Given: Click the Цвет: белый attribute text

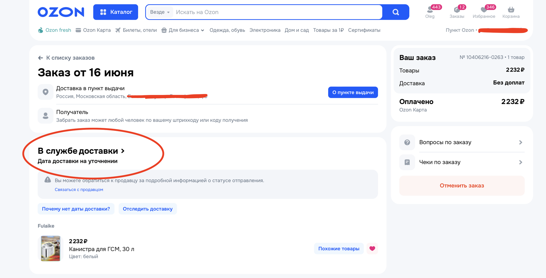Looking at the screenshot, I should coord(83,256).
